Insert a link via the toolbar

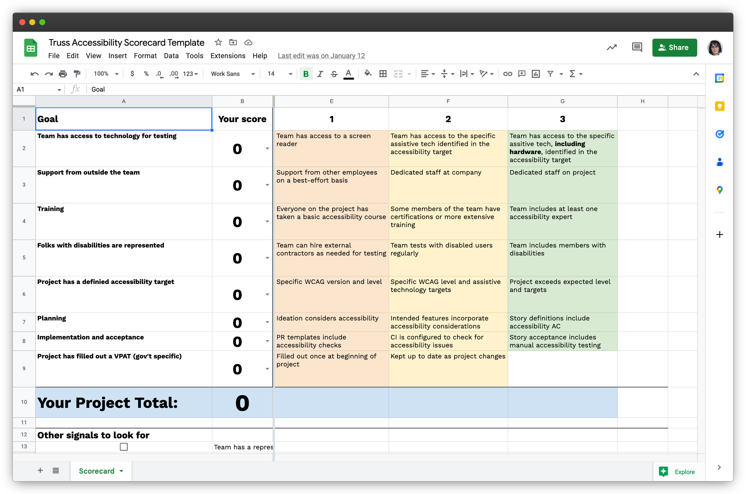[x=508, y=73]
